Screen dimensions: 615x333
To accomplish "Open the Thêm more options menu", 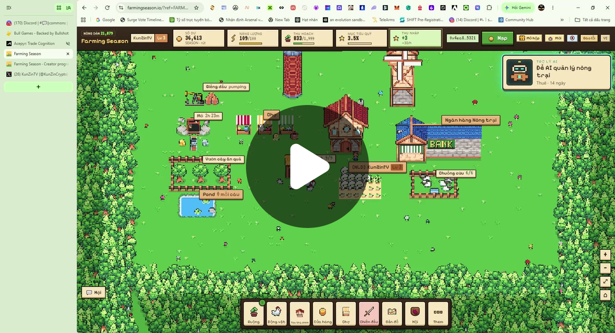I will point(438,314).
